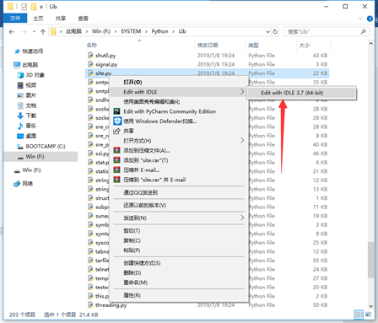Choose Delete (删除) from context menu

tap(132, 272)
